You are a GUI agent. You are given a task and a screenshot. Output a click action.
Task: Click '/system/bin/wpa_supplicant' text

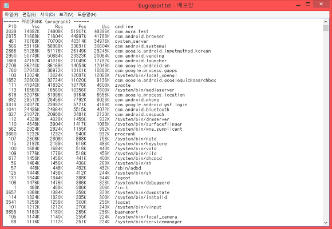pos(148,129)
